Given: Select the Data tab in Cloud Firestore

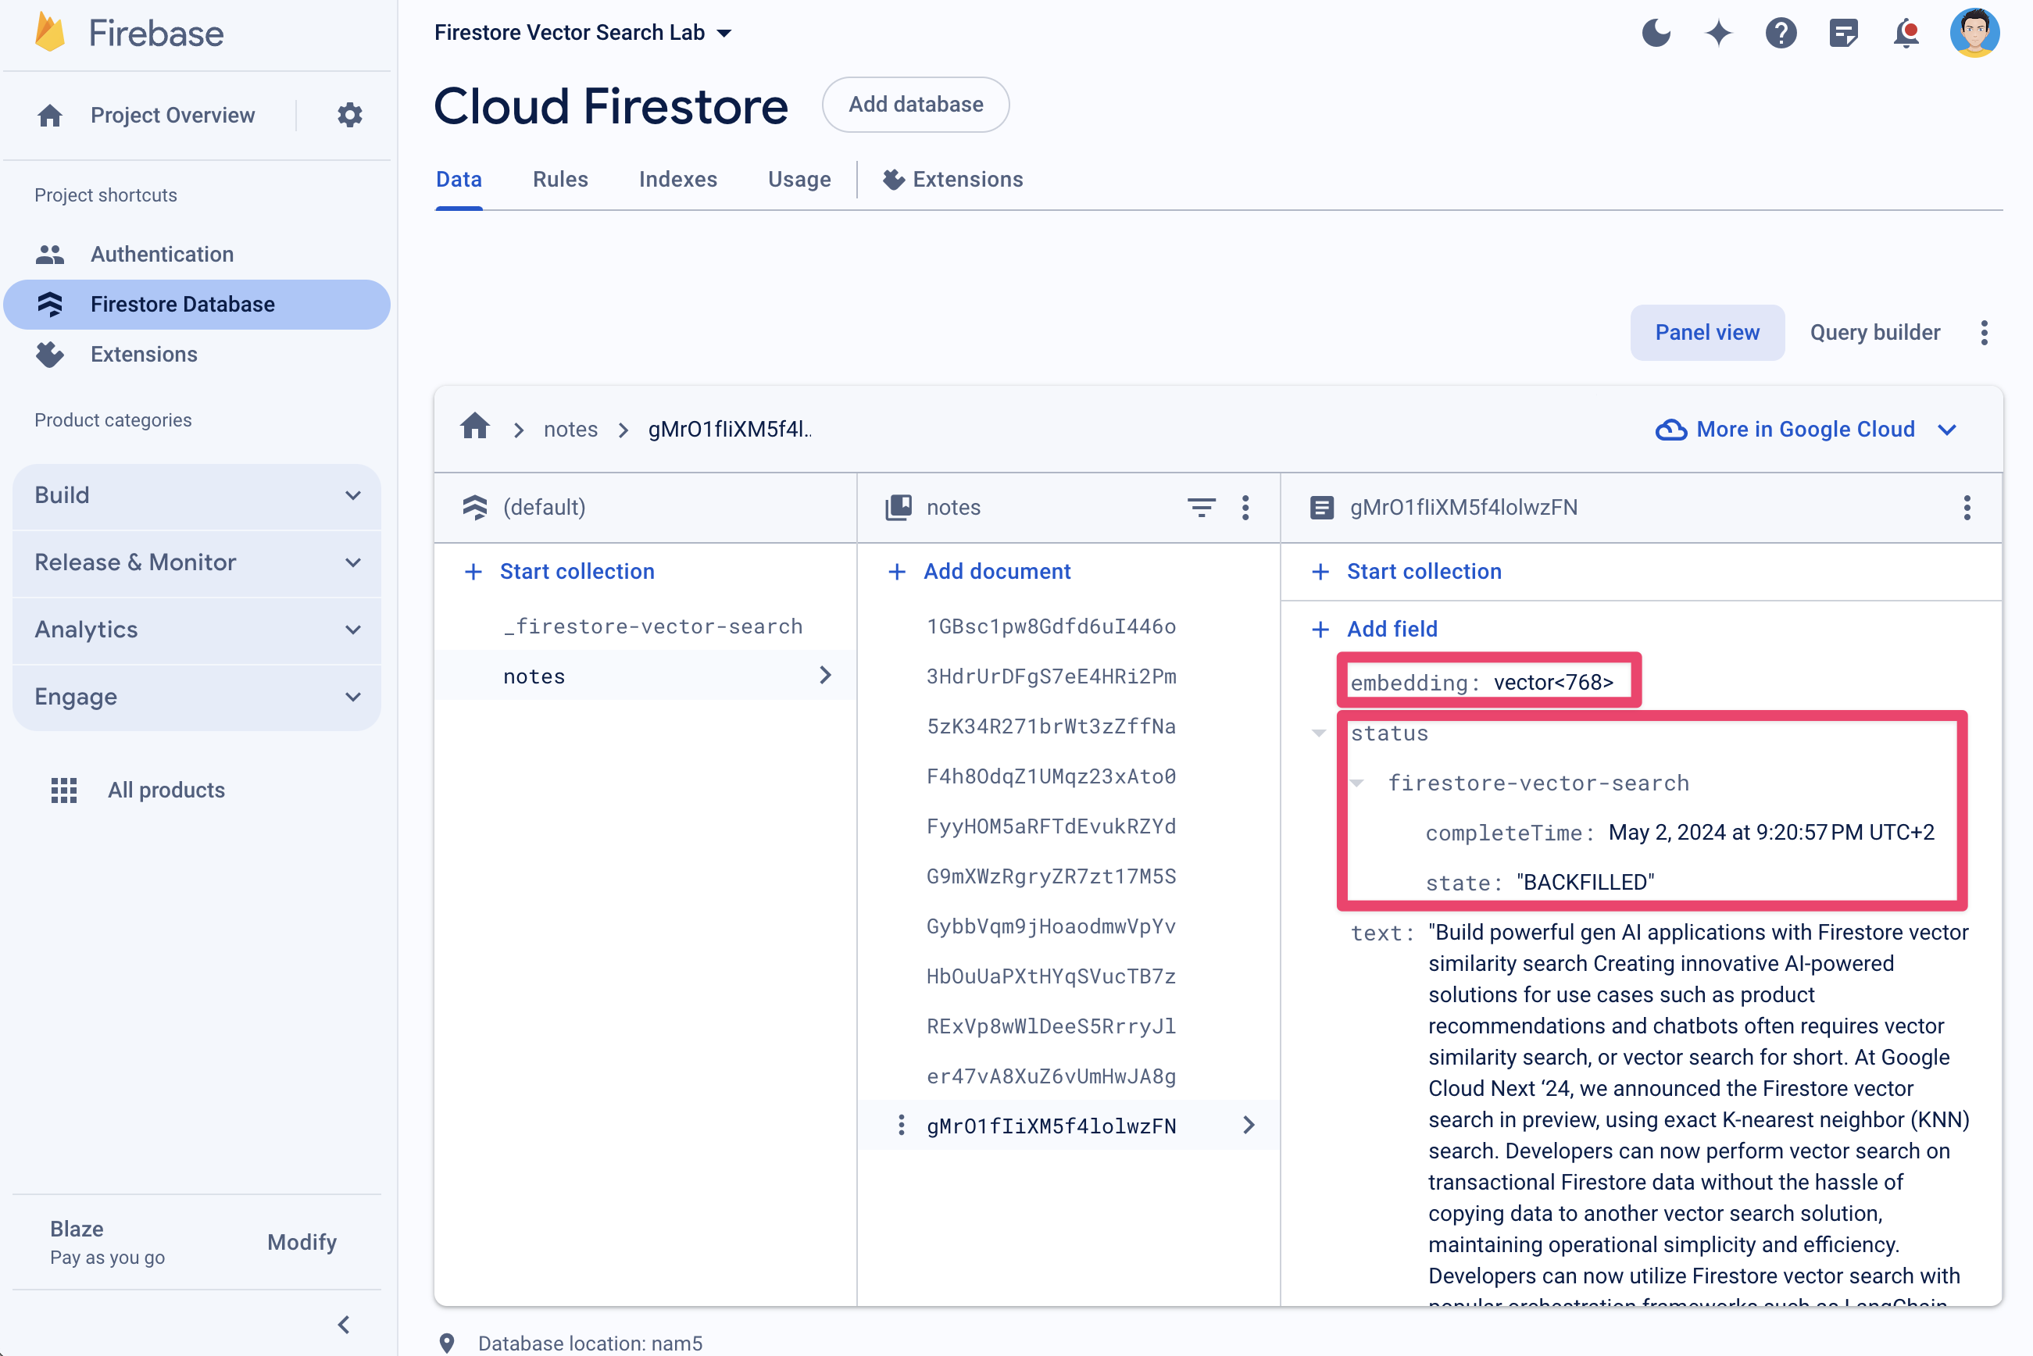Looking at the screenshot, I should point(459,180).
